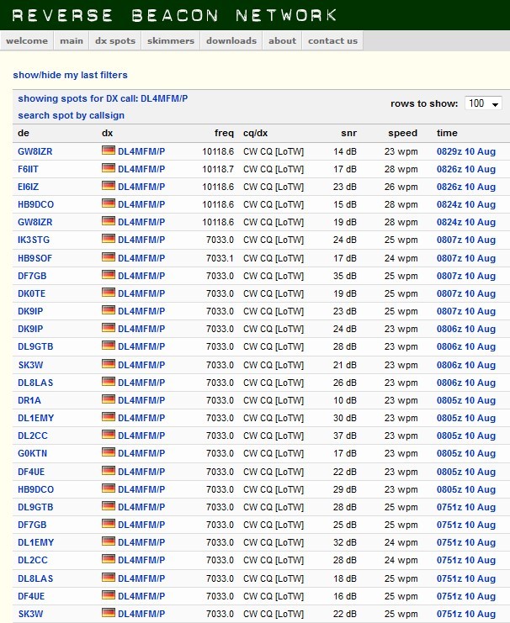Click the German flag in the G0KTN row

(108, 453)
